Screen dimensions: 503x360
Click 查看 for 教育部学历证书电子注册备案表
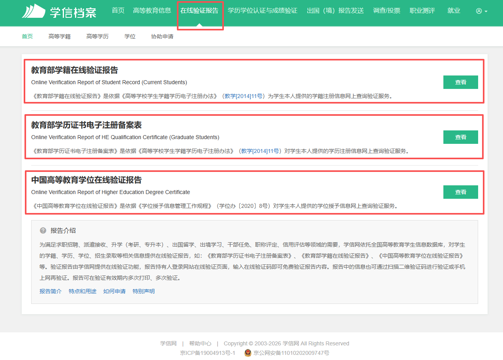pyautogui.click(x=461, y=137)
